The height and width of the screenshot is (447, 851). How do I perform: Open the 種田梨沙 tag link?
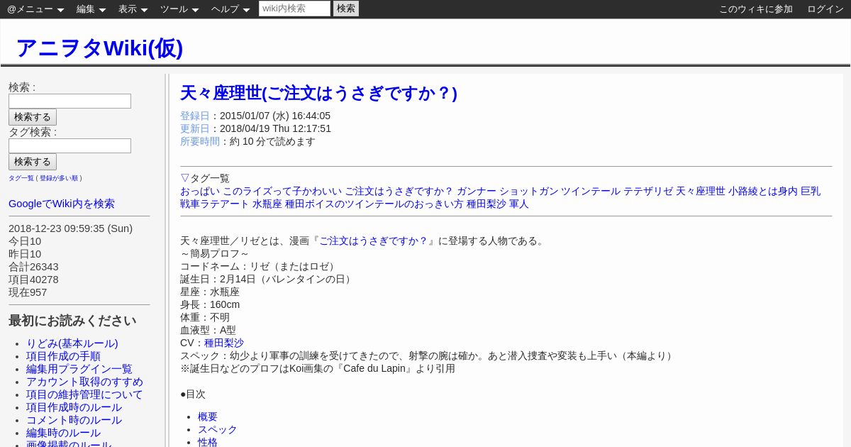tap(486, 204)
